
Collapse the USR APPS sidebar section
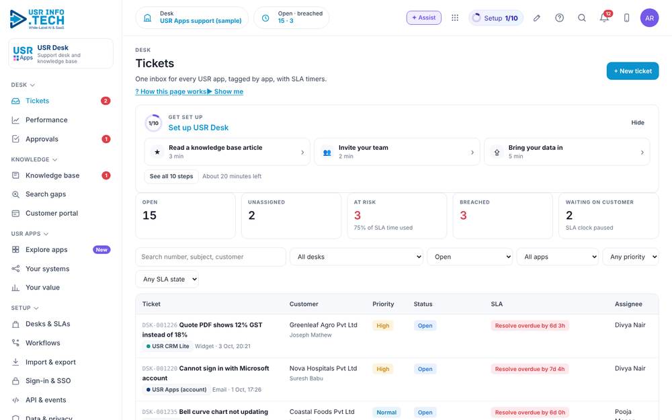(x=30, y=234)
